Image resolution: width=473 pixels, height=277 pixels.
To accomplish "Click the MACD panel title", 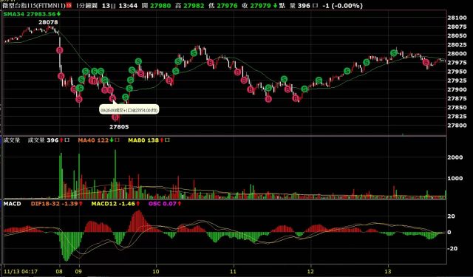I will tap(12, 203).
